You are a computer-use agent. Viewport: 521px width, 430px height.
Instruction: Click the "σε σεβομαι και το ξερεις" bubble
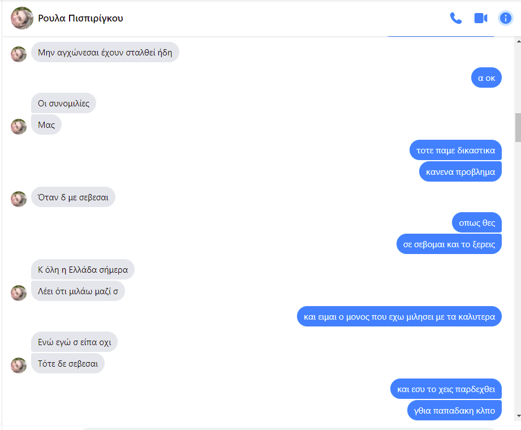click(x=449, y=244)
